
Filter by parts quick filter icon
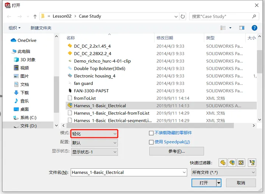(223, 163)
